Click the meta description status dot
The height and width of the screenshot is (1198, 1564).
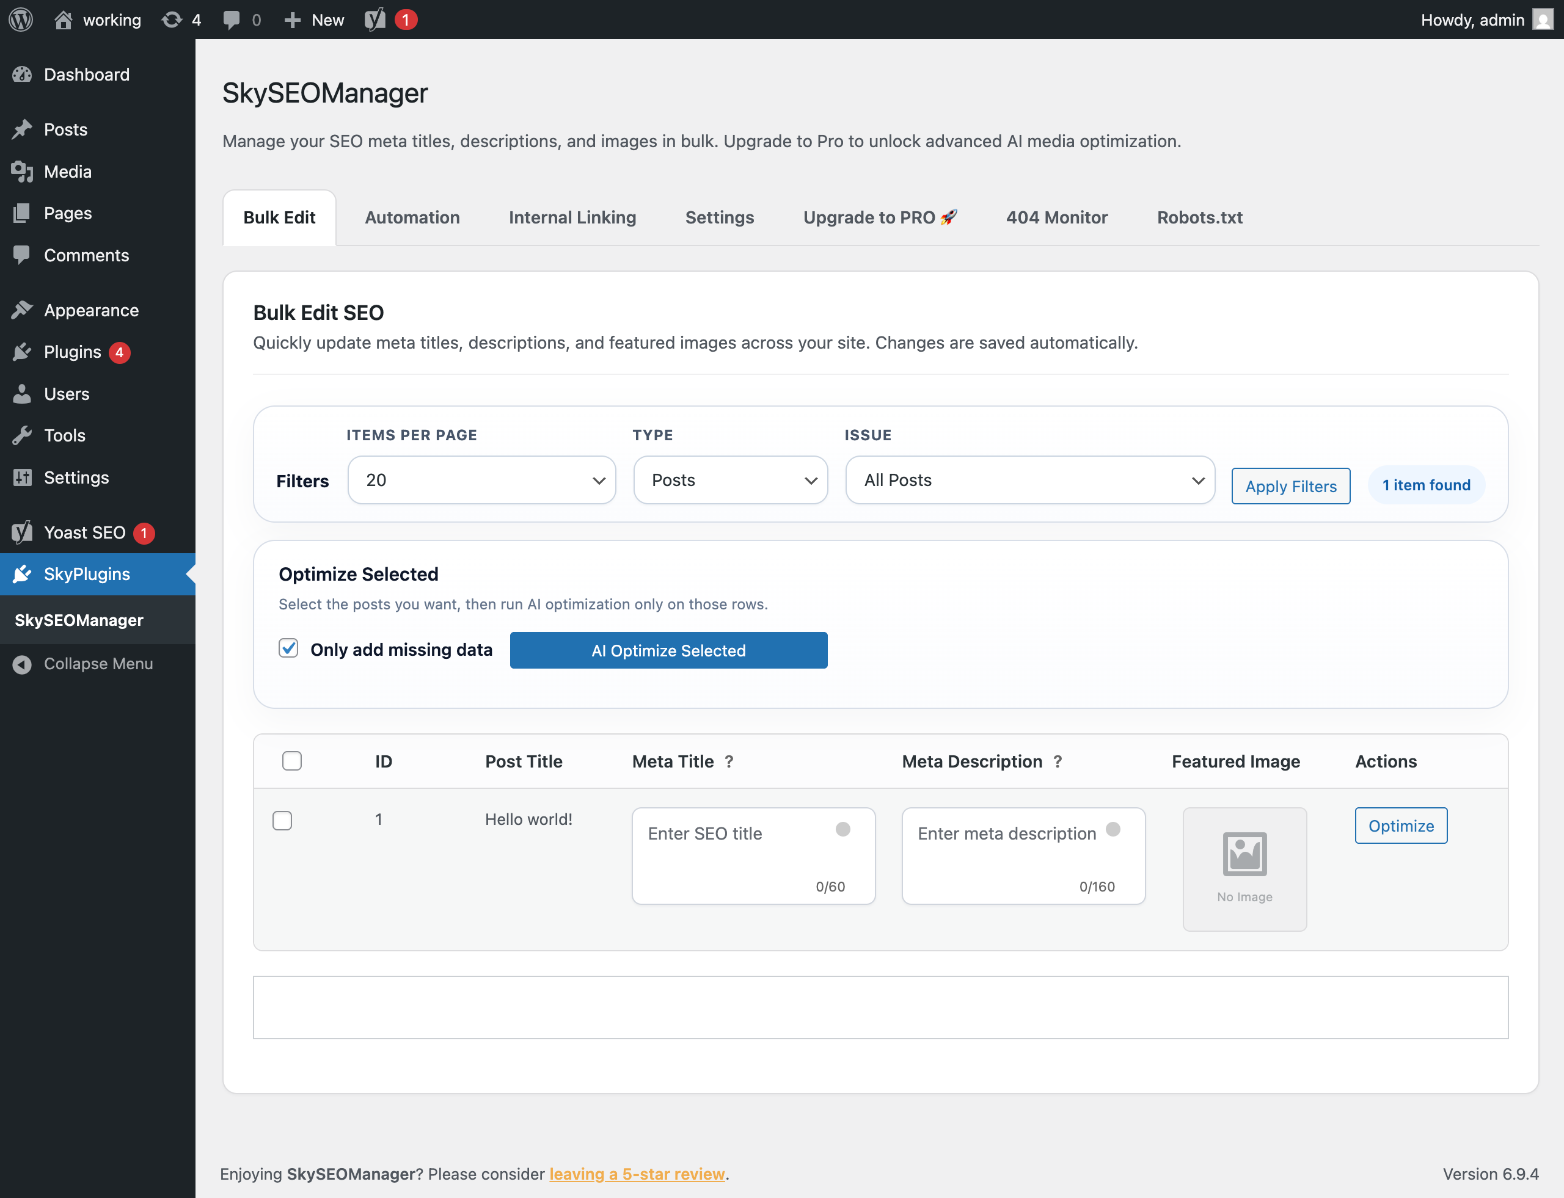[x=1113, y=829]
